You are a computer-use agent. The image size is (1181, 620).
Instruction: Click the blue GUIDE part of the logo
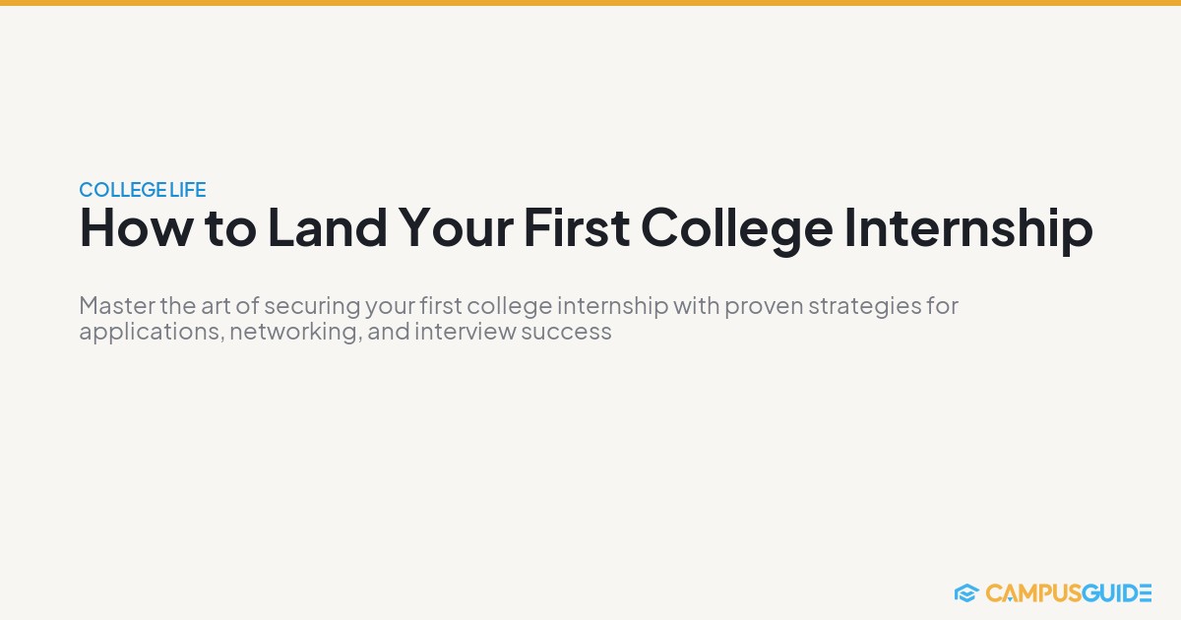click(1115, 592)
